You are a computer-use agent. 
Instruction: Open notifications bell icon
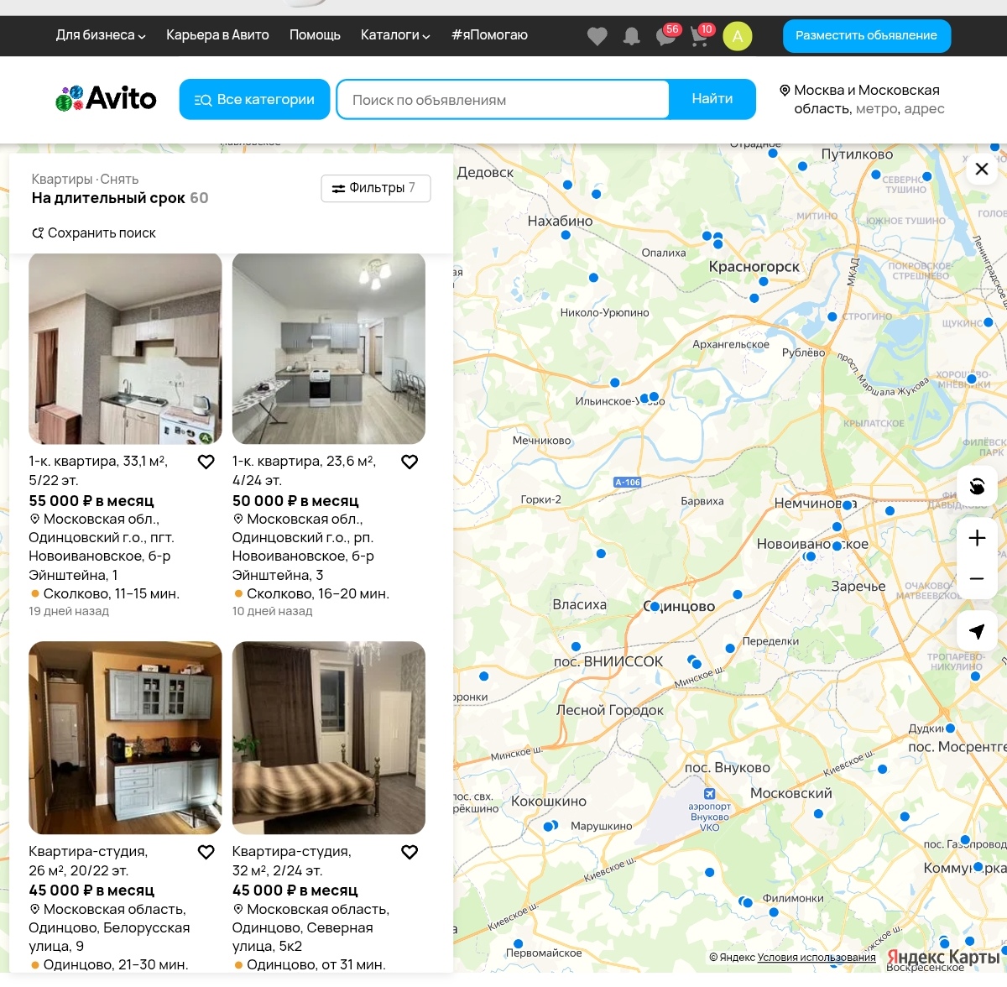pos(631,36)
